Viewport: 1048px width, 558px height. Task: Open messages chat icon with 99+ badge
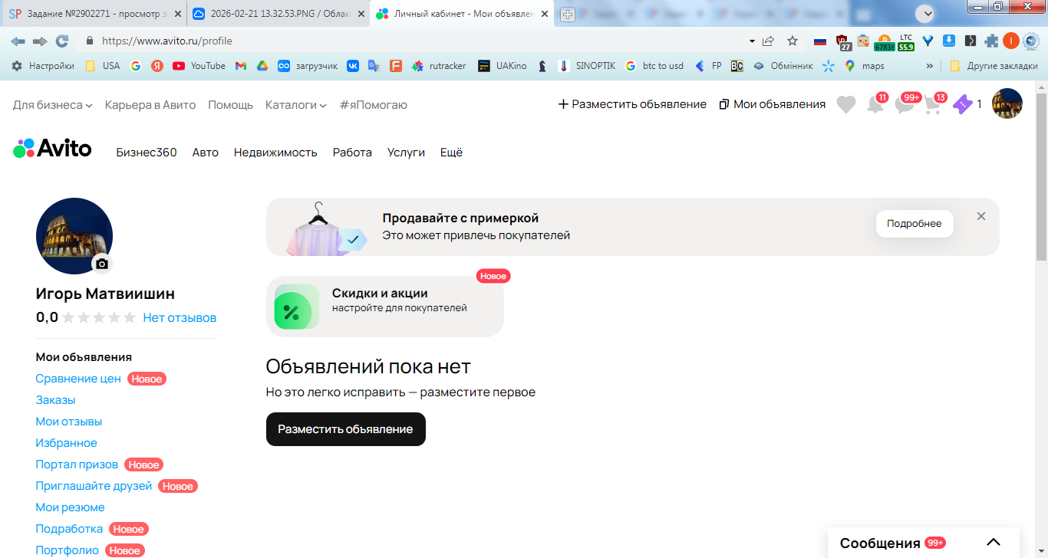click(905, 104)
